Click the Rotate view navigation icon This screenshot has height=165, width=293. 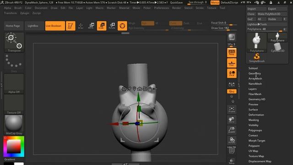pyautogui.click(x=232, y=140)
